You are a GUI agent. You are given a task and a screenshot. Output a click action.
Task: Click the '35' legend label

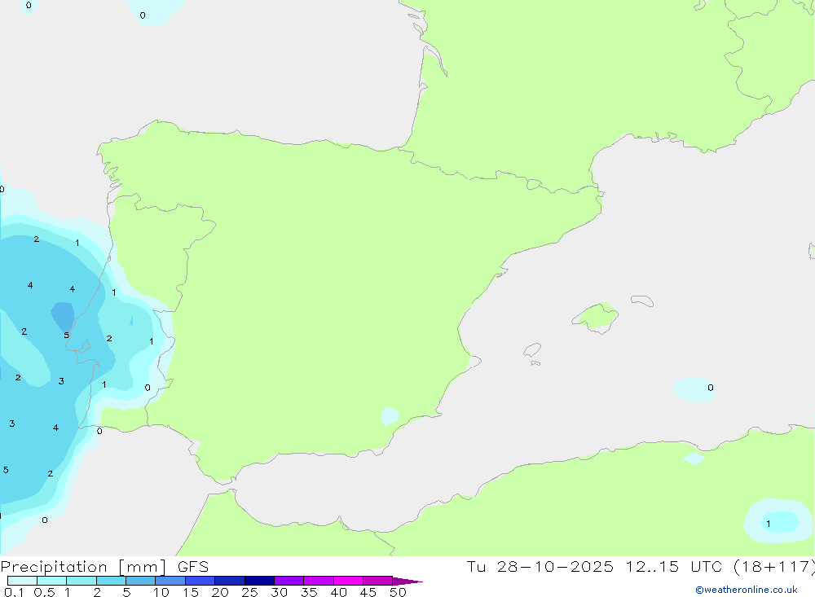(309, 592)
